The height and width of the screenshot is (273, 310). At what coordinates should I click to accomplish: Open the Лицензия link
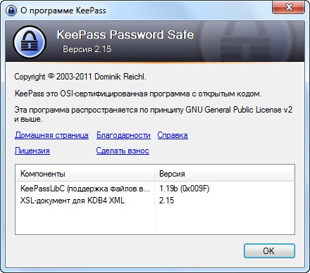[x=32, y=151]
